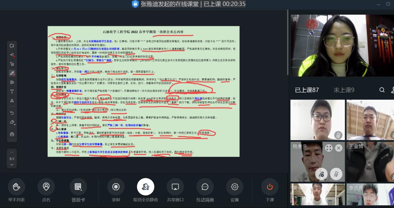This screenshot has width=394, height=208.
Task: Go to previous page with up chevron
Action: tap(12, 153)
